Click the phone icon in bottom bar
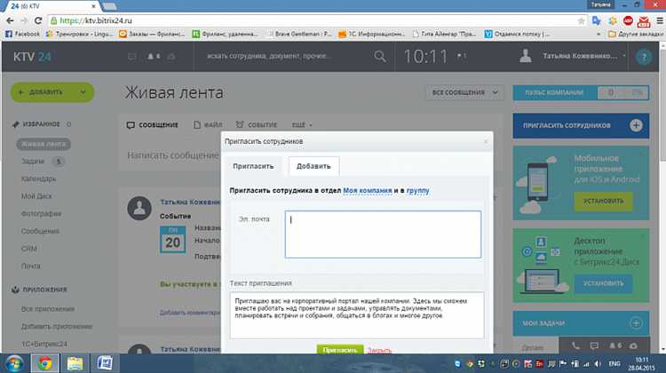This screenshot has width=666, height=373. pyautogui.click(x=575, y=345)
